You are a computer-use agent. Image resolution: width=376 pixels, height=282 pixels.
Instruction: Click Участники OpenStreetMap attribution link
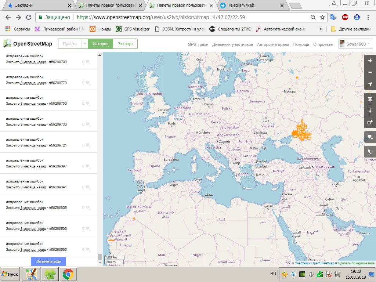[x=314, y=263]
